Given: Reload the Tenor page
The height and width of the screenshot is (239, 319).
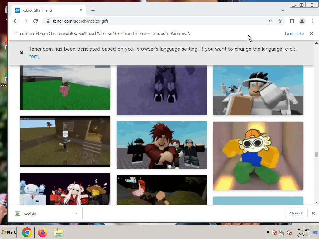Looking at the screenshot, I should tap(36, 21).
